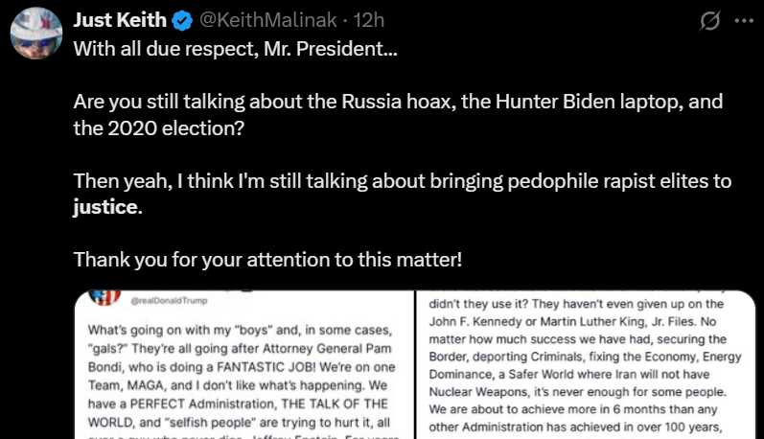Click the bold word justice
This screenshot has height=439, width=764.
pos(105,208)
